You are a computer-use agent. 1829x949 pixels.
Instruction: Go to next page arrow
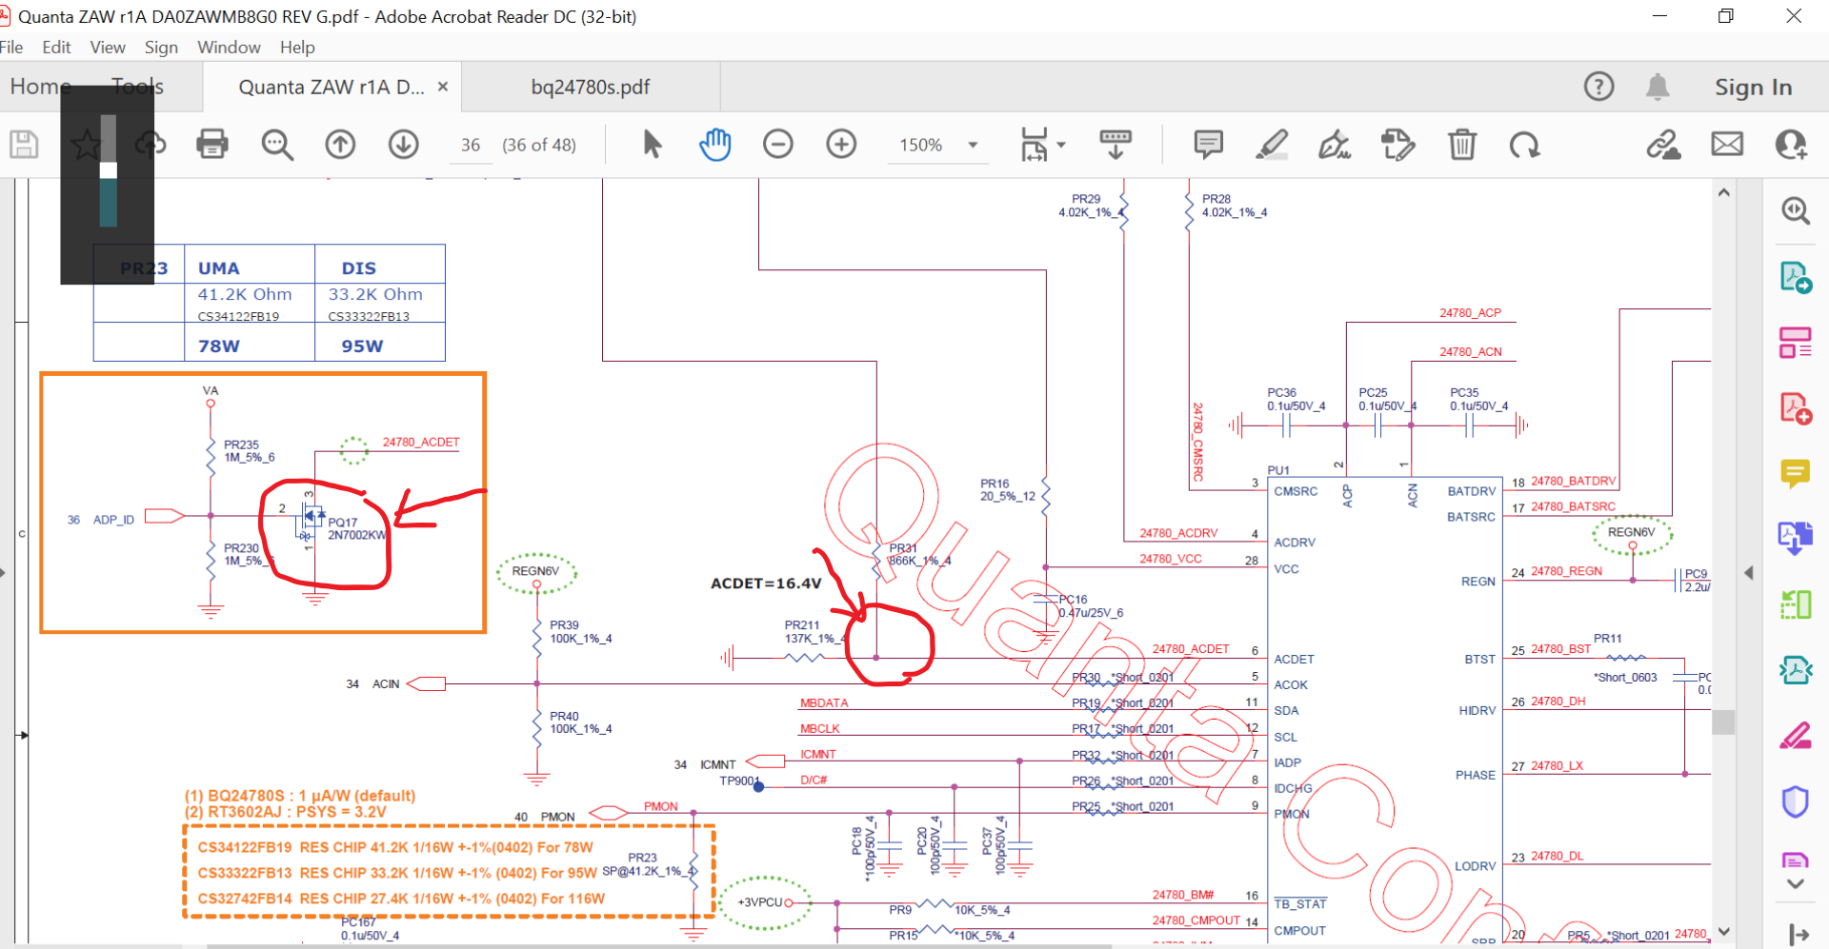click(x=404, y=145)
